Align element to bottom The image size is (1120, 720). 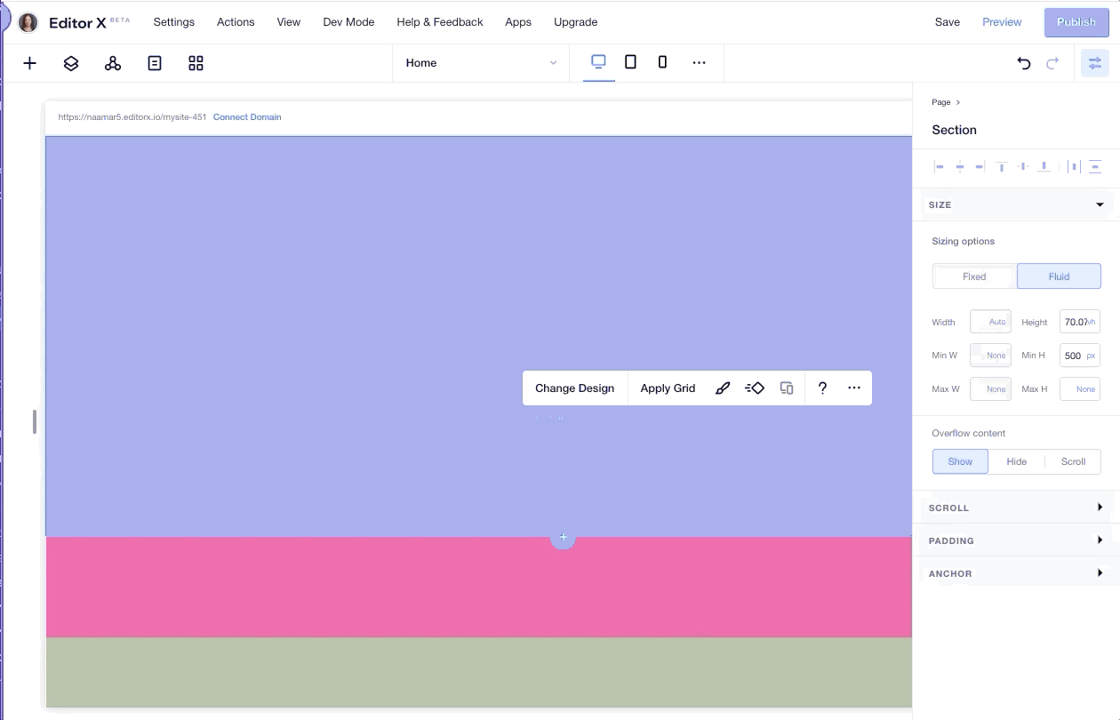[1044, 166]
